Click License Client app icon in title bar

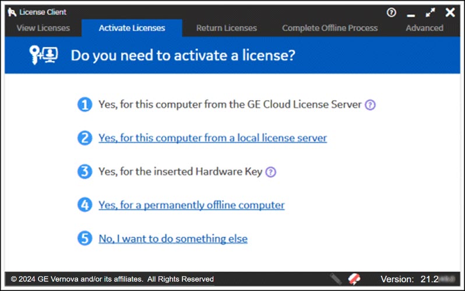[x=12, y=12]
